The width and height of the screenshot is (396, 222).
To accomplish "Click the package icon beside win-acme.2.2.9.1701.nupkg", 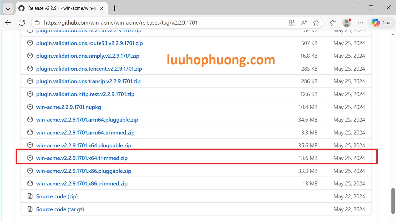I will point(30,107).
